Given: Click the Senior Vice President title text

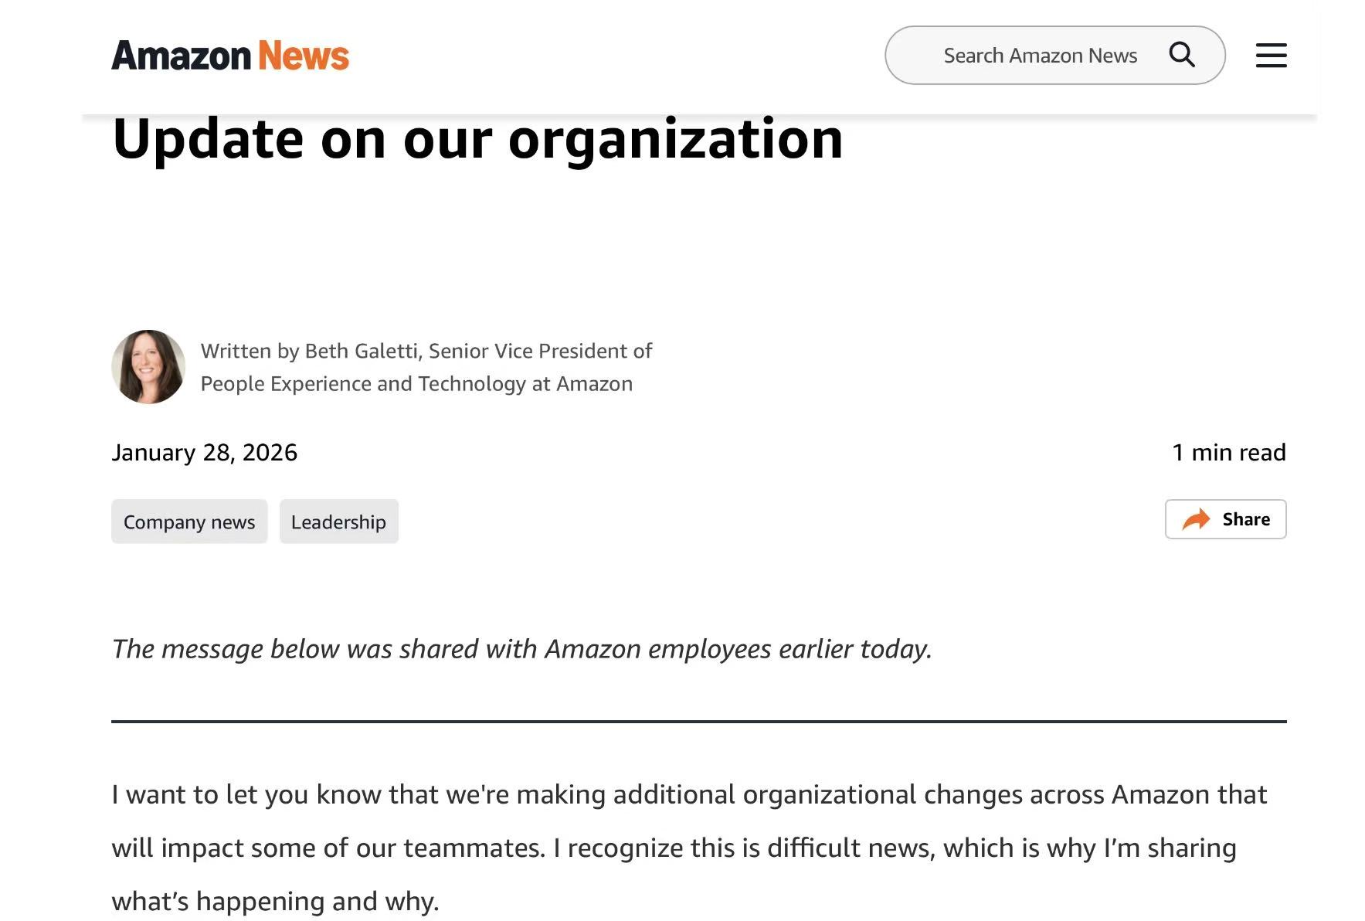Looking at the screenshot, I should pos(541,351).
